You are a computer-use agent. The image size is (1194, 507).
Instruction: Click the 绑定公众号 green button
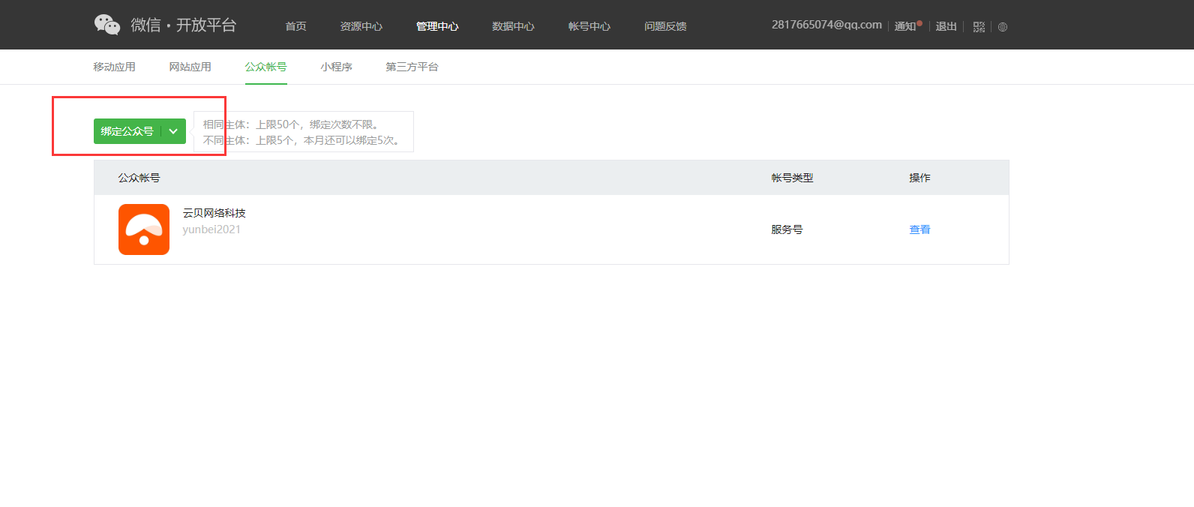click(x=127, y=131)
